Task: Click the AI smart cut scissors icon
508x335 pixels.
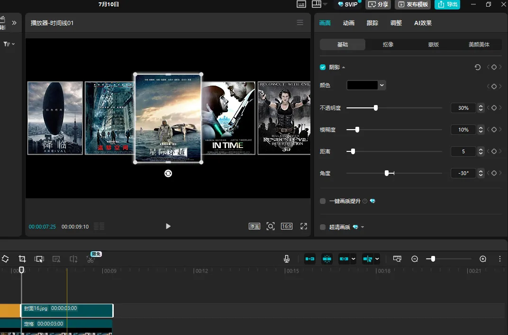Action: (x=91, y=259)
